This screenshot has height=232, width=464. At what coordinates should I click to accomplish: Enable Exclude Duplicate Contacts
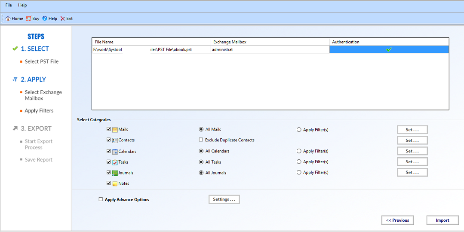[201, 140]
